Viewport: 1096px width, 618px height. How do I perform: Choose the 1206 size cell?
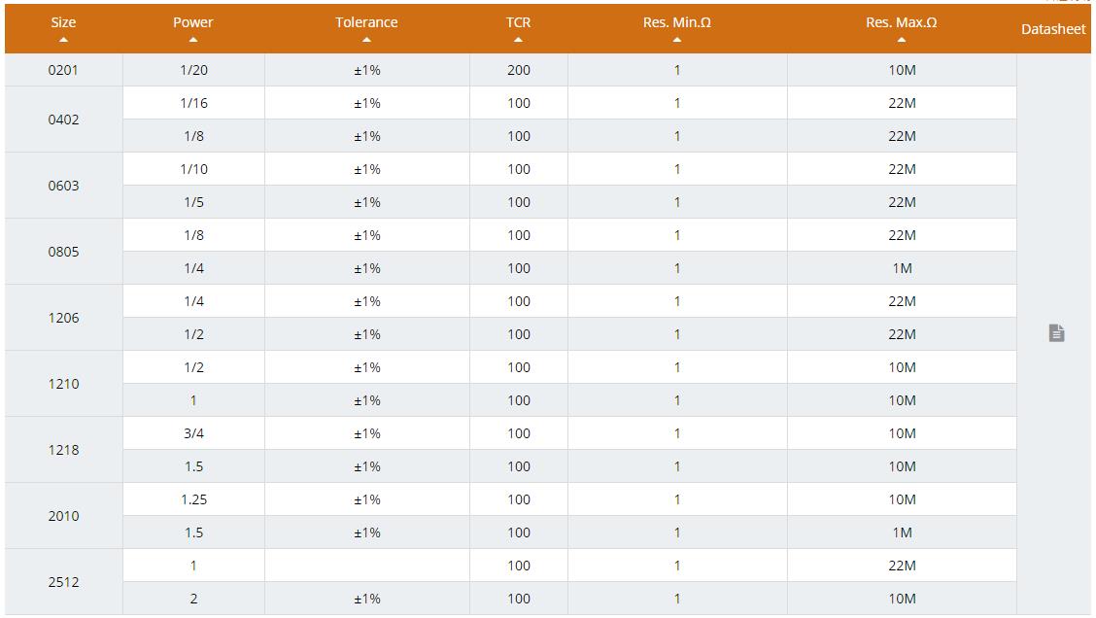click(63, 318)
